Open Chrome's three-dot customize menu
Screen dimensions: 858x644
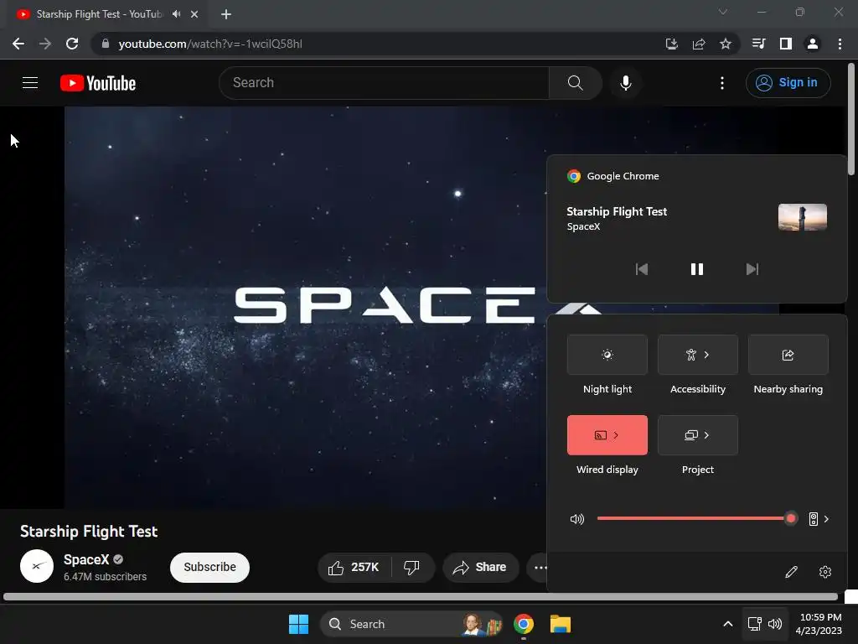pos(840,44)
